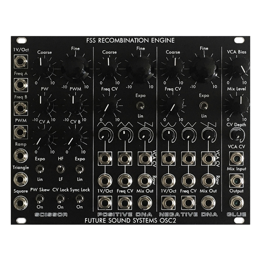The width and height of the screenshot is (262, 262).
Task: Click the Negative DNA sine Raw jack
Action: (168, 181)
